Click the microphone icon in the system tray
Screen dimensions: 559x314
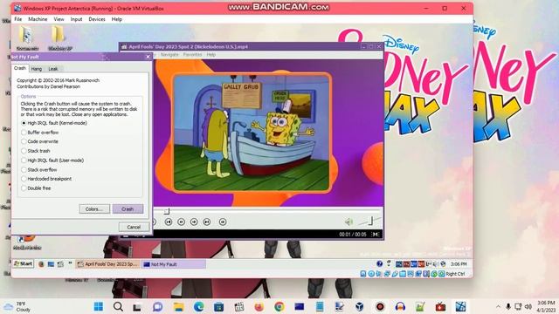pyautogui.click(x=508, y=306)
